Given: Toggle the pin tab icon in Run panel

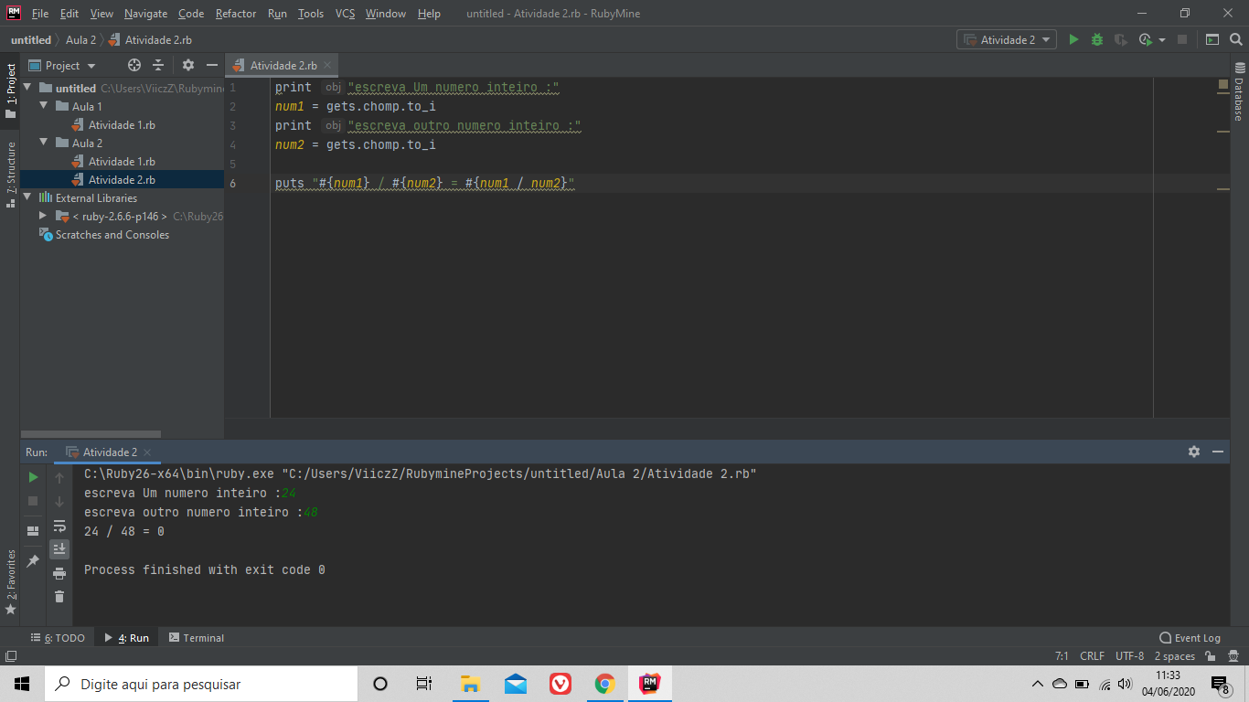Looking at the screenshot, I should pos(33,560).
